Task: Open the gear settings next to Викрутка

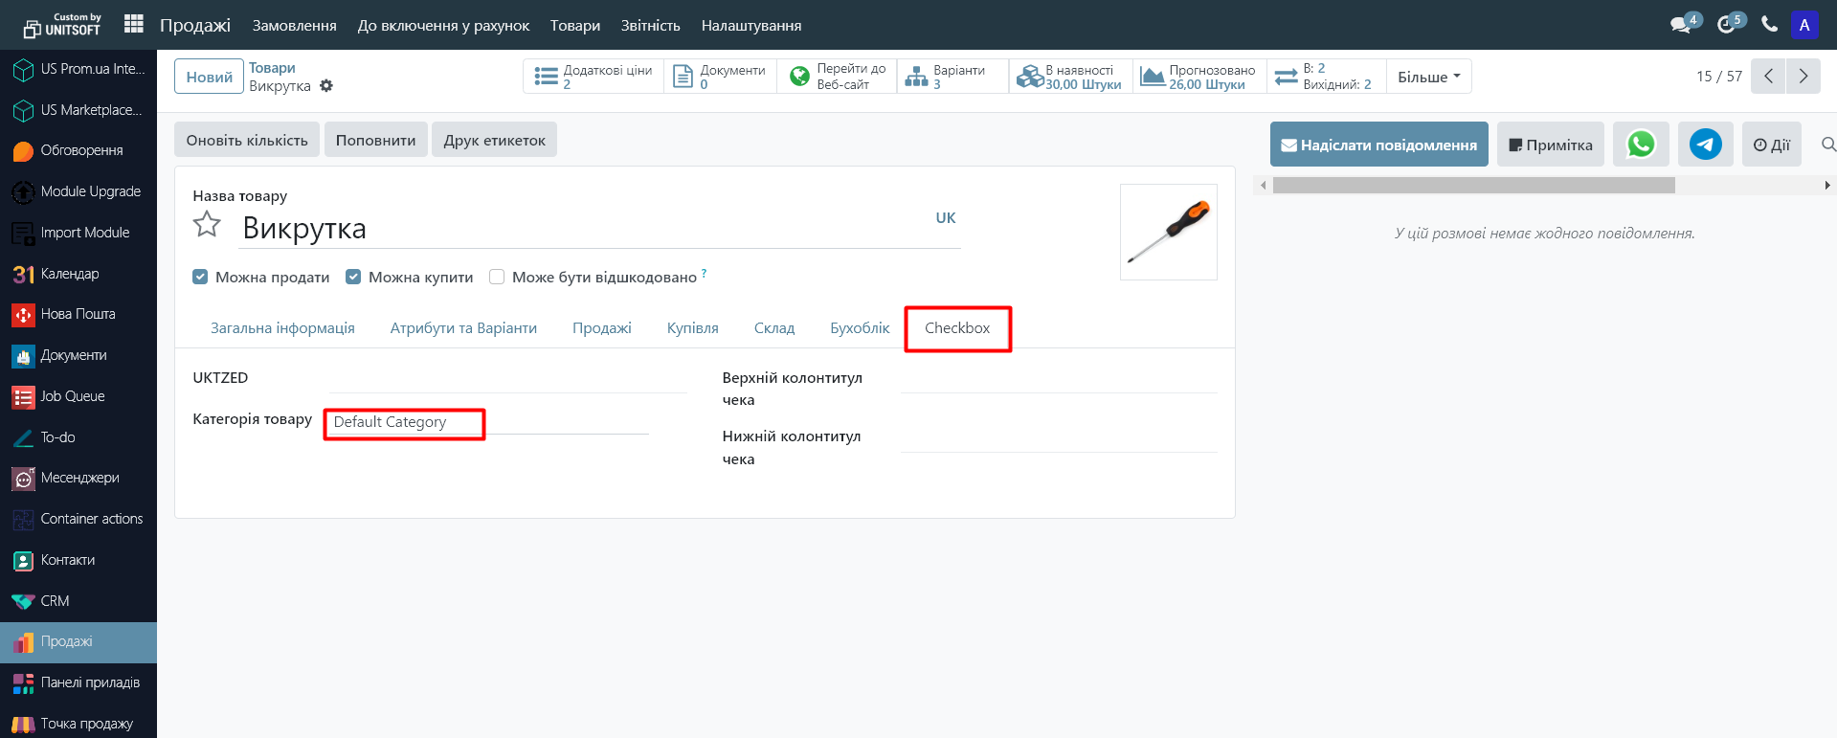Action: tap(326, 86)
